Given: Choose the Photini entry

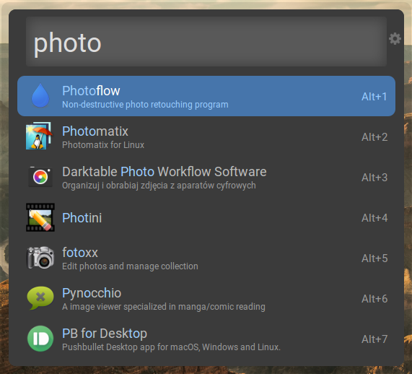Looking at the screenshot, I should [x=206, y=217].
